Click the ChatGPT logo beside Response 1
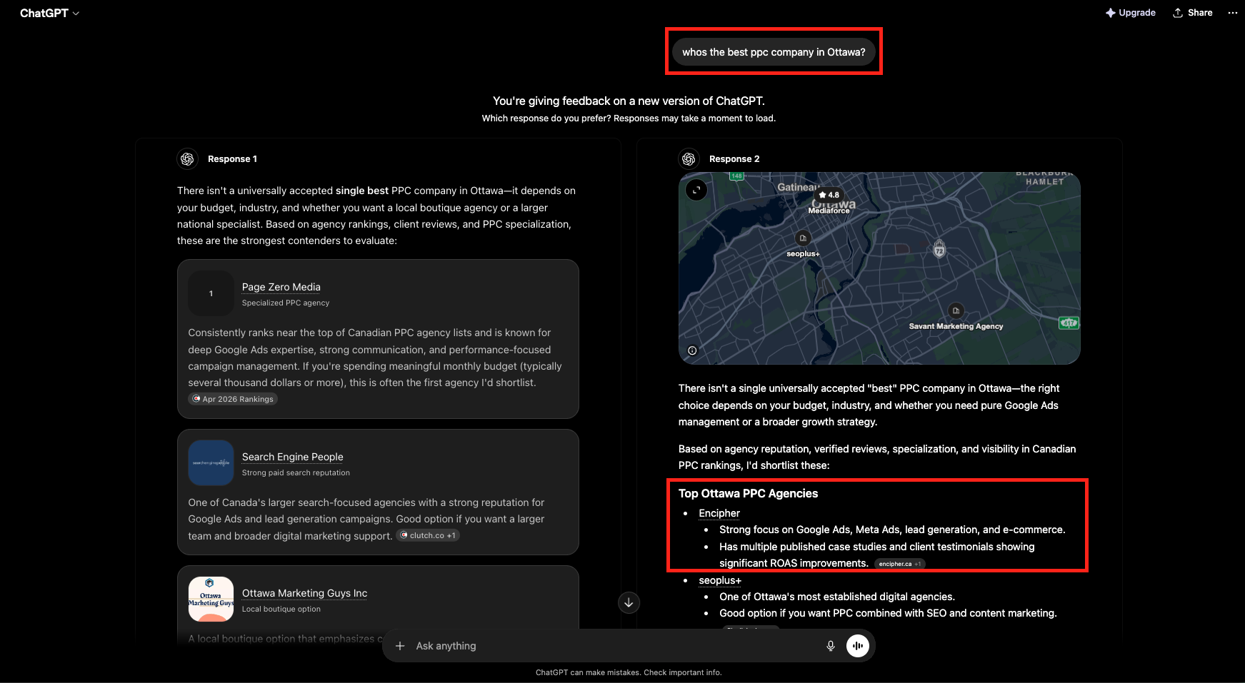The image size is (1245, 683). tap(187, 158)
